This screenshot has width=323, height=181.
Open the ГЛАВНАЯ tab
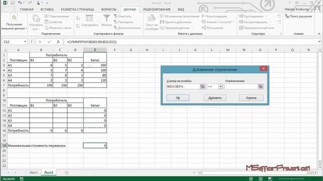click(x=27, y=10)
